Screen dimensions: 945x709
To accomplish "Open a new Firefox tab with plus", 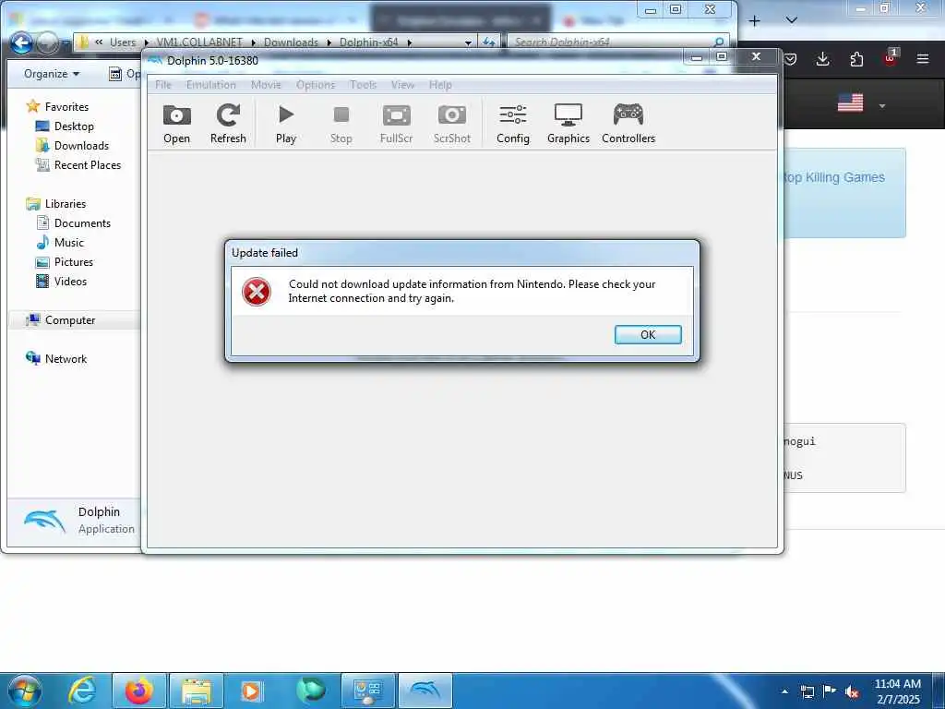I will 754,20.
